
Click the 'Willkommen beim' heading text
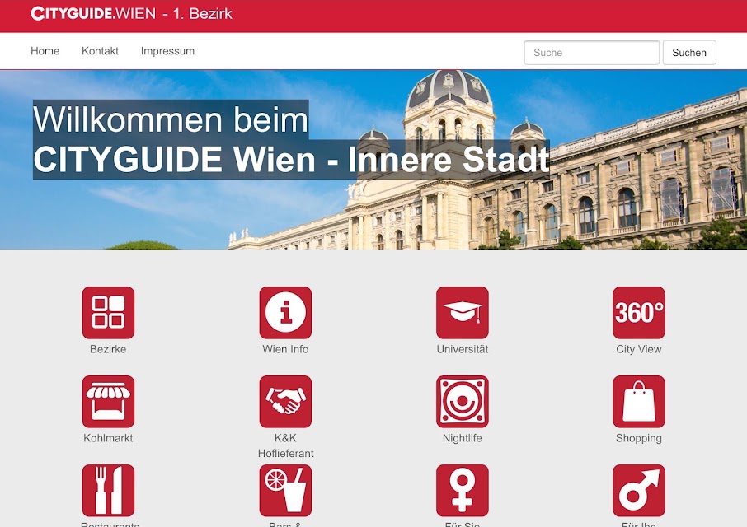(171, 119)
